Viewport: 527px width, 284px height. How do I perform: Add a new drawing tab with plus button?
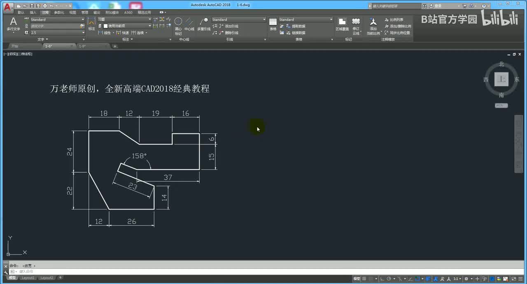115,46
